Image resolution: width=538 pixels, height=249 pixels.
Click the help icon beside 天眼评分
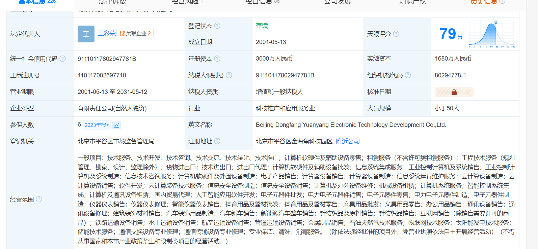point(396,34)
